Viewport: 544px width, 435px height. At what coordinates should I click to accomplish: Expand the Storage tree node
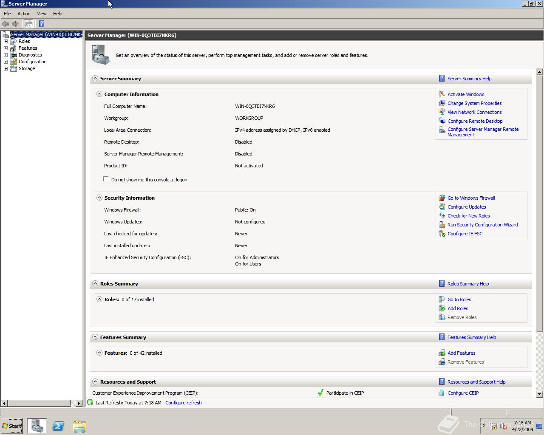6,68
